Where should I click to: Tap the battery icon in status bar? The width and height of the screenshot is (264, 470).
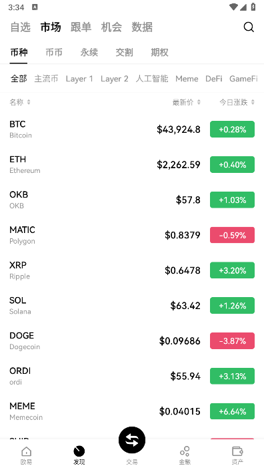tap(253, 7)
